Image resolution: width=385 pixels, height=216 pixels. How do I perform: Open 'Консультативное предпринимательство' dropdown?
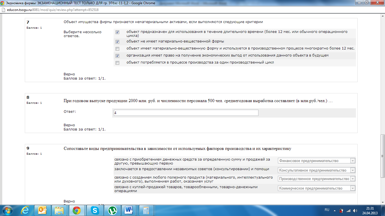point(317,170)
